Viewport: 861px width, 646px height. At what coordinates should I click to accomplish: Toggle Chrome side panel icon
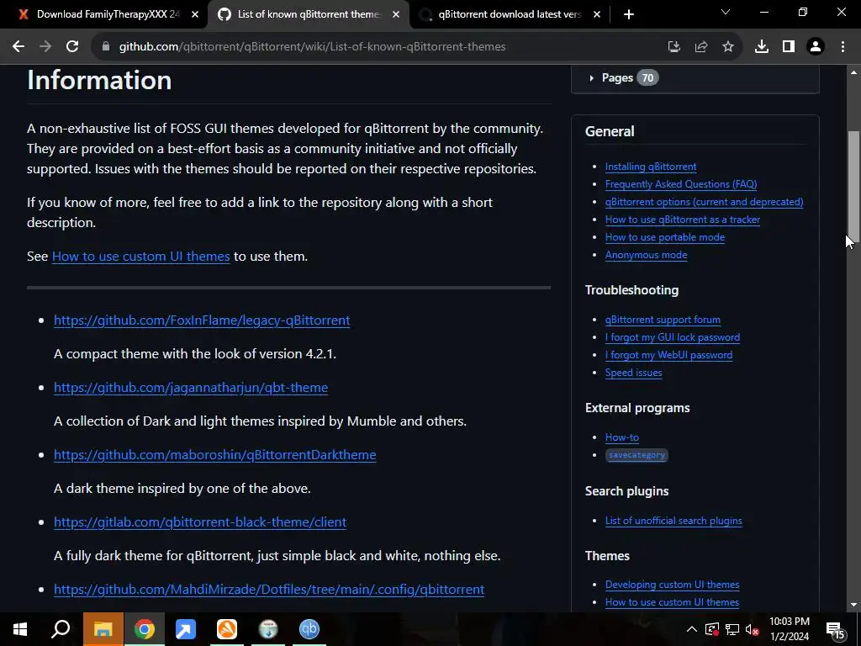pos(789,47)
